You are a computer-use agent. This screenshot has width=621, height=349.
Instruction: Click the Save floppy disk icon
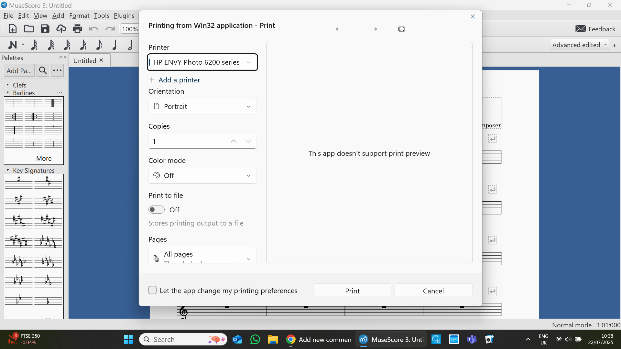point(45,29)
